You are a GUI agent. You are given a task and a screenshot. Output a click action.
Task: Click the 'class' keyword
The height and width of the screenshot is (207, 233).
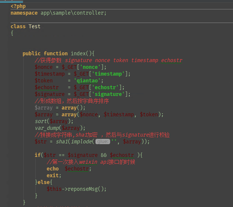(x=18, y=27)
